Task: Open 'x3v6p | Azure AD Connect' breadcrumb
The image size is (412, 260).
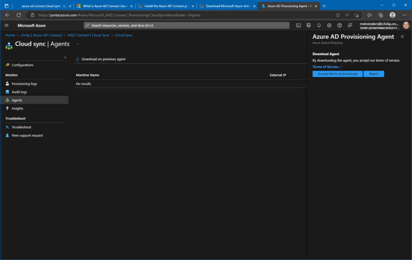Action: tap(41, 35)
